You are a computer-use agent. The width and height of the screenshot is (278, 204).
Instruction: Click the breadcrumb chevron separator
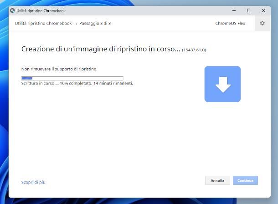tap(77, 24)
